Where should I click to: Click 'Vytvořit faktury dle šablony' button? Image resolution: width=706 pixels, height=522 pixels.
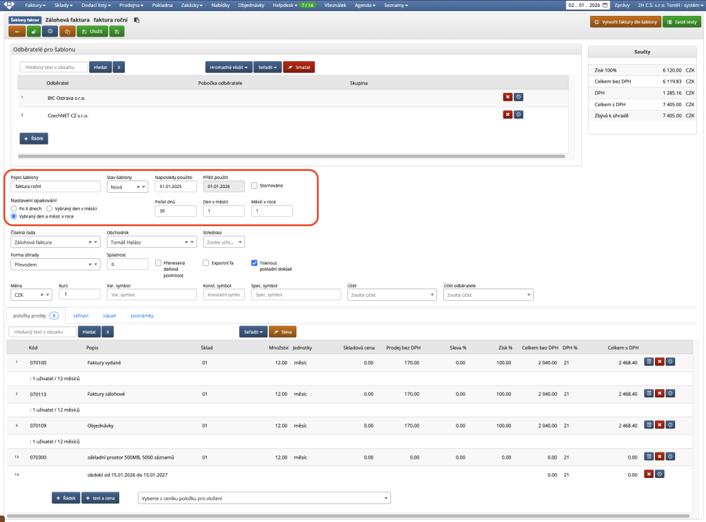[x=625, y=22]
